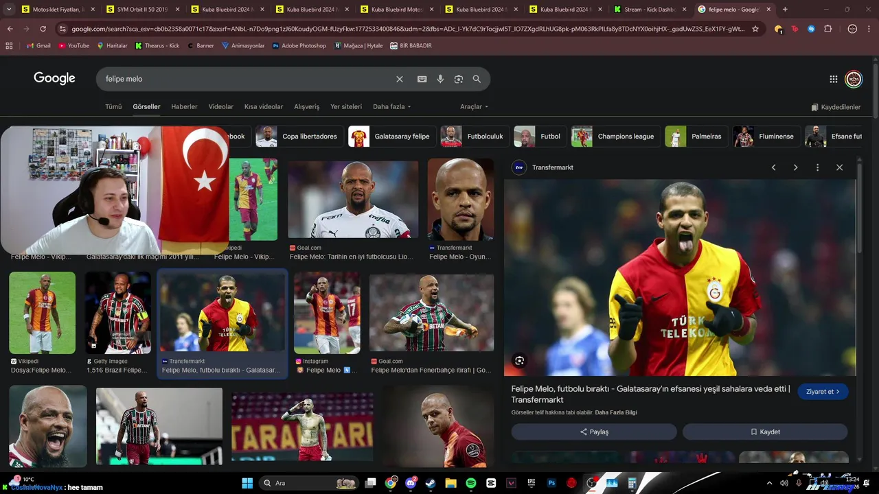Close the Transfermarkt image preview panel
Image resolution: width=879 pixels, height=494 pixels.
pyautogui.click(x=839, y=167)
